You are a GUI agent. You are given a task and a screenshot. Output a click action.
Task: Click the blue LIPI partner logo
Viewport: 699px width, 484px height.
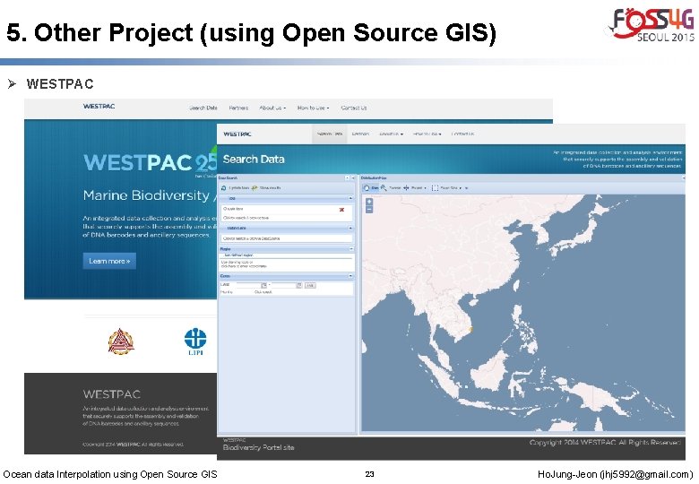pos(195,341)
